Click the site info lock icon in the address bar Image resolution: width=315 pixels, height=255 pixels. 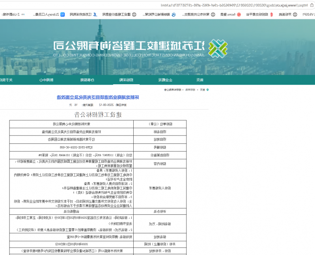[x=312, y=5]
